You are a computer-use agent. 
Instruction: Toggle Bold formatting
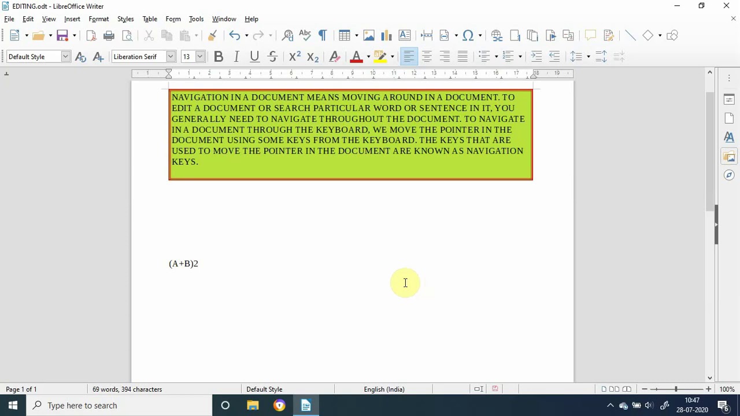point(219,57)
